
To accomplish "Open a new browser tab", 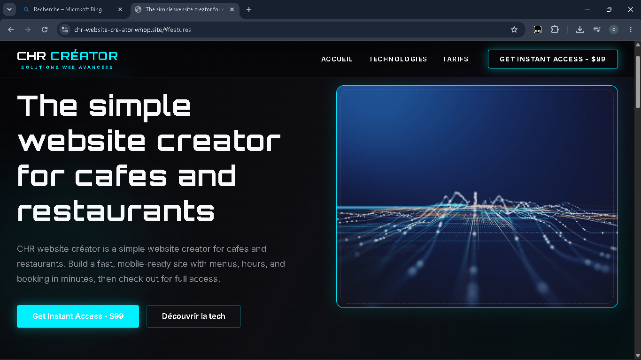I will (x=249, y=9).
